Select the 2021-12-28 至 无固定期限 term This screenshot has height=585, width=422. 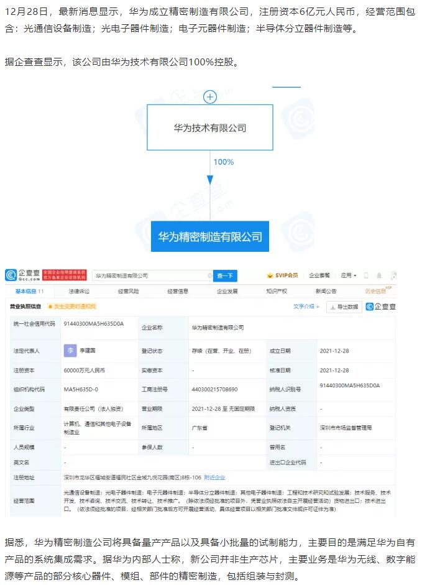223,409
